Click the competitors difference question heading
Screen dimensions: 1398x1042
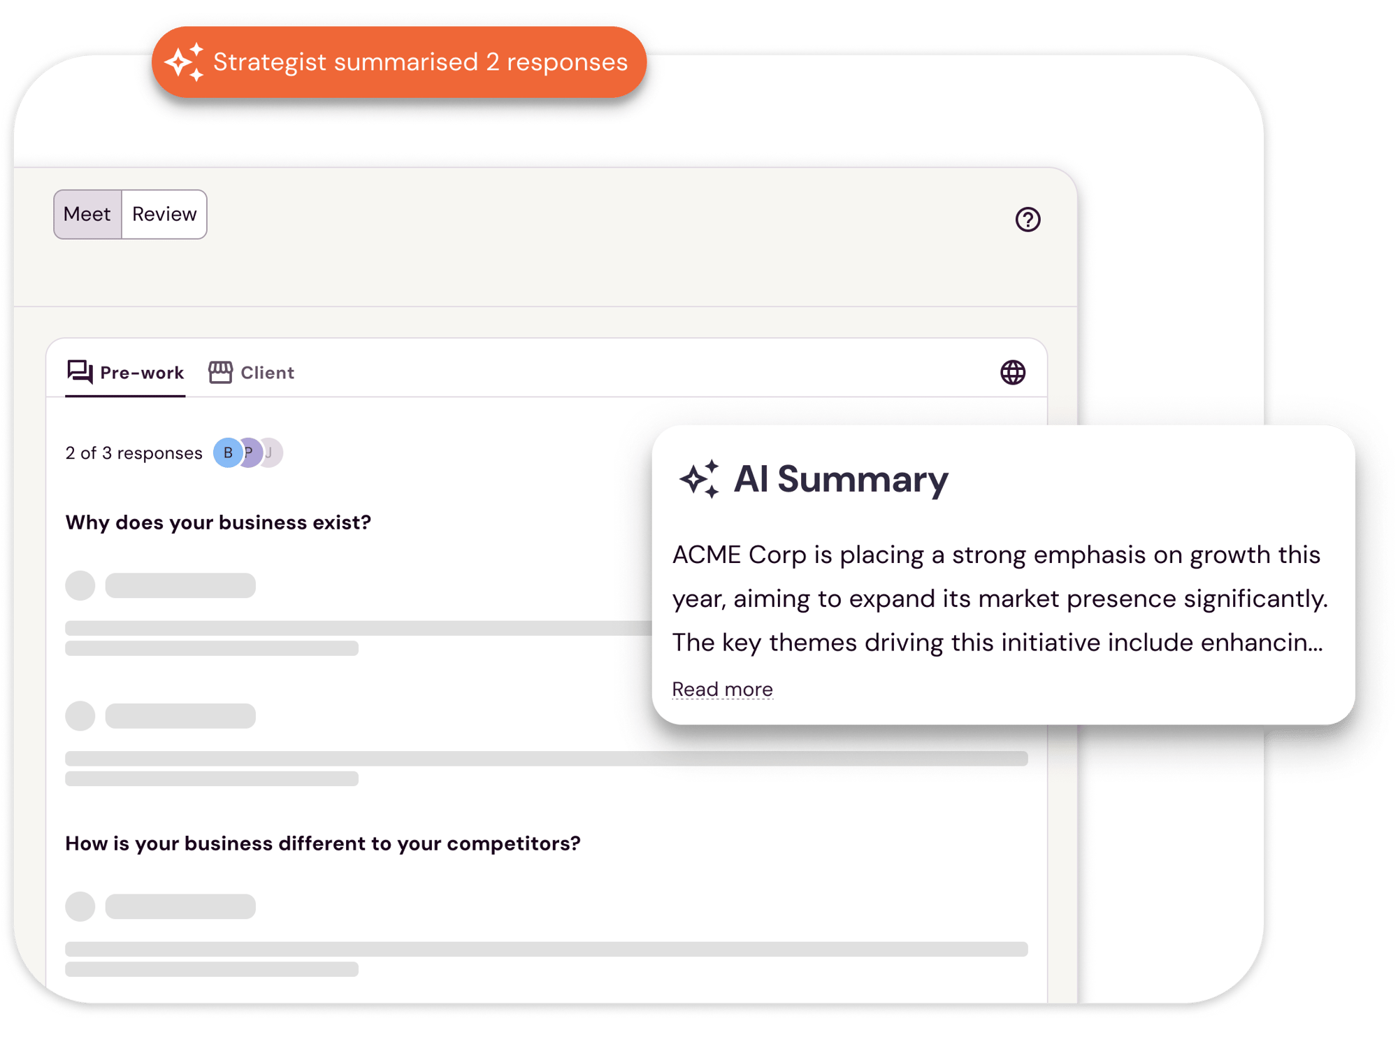pyautogui.click(x=322, y=843)
